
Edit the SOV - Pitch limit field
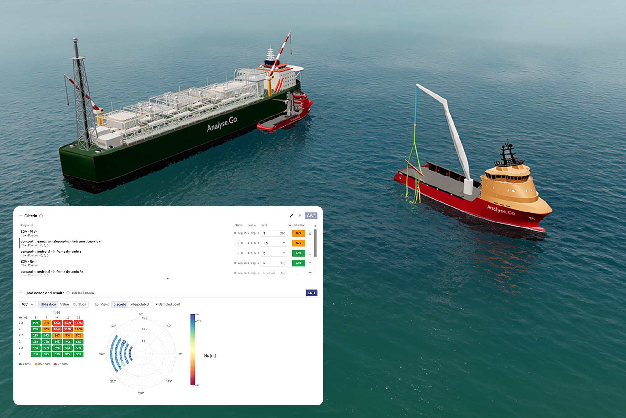coord(274,233)
